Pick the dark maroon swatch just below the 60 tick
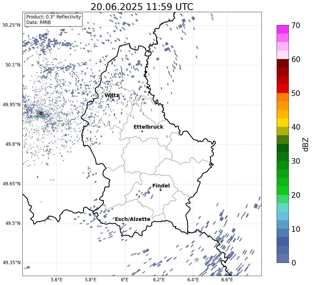 [x=283, y=64]
